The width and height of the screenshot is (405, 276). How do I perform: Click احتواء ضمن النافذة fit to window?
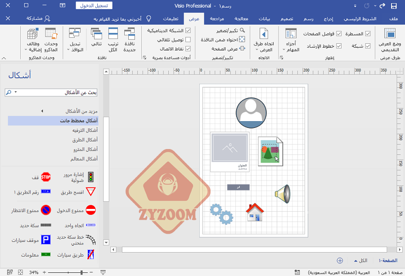[223, 40]
